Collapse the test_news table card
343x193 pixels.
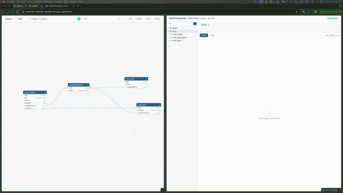(x=126, y=79)
